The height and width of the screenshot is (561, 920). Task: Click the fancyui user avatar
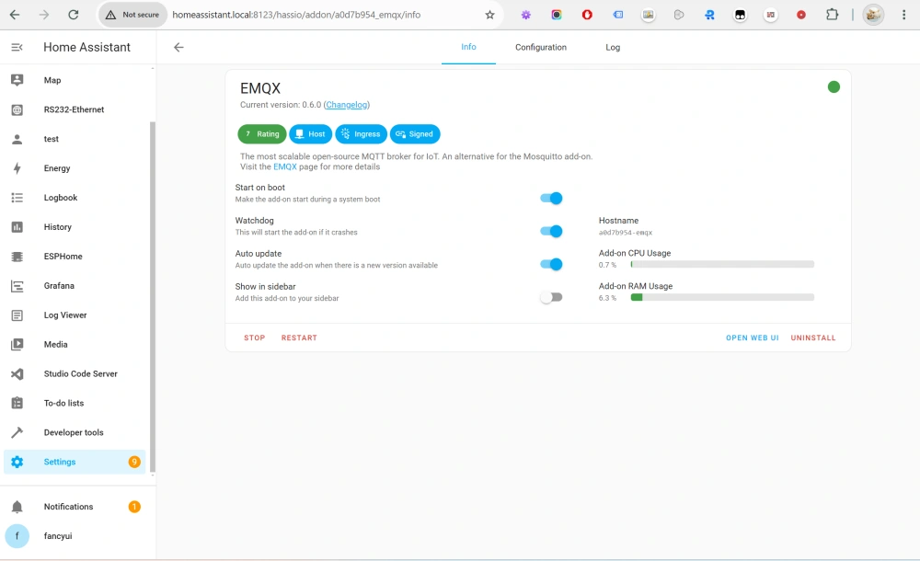[x=17, y=536]
